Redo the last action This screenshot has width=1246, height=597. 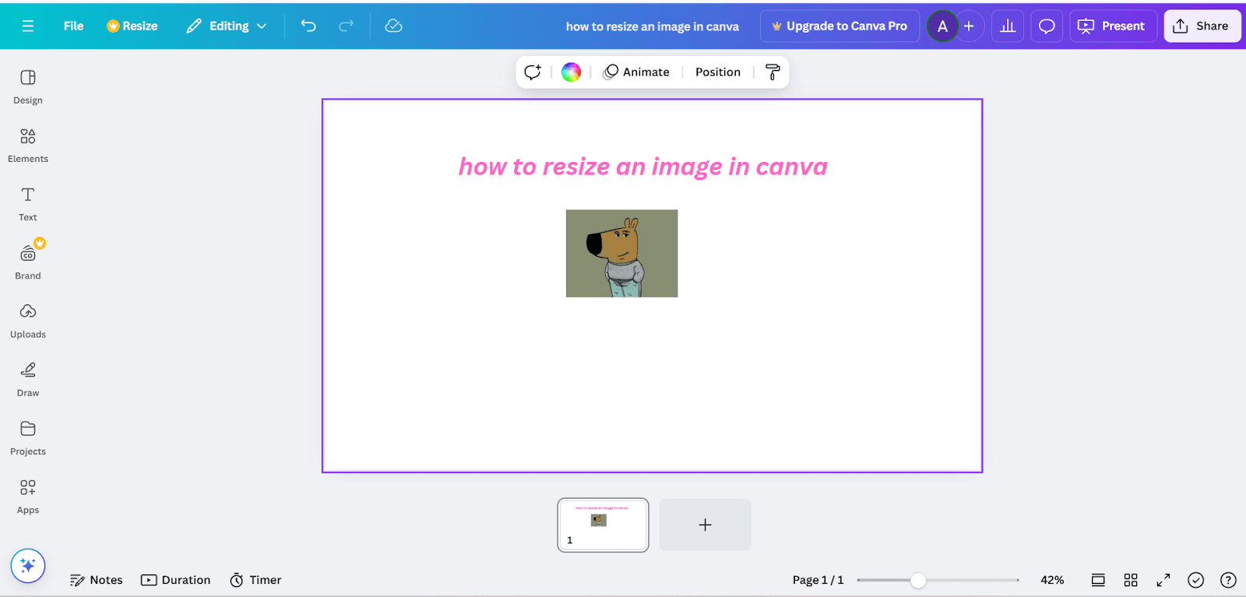346,26
